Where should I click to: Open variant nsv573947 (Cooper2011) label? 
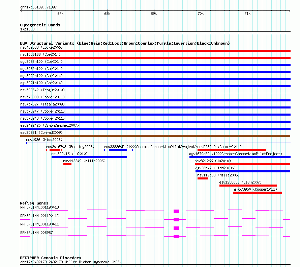tap(42, 111)
